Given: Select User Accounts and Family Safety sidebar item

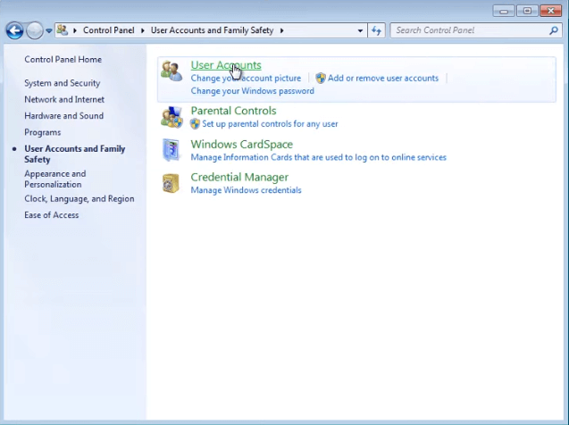Looking at the screenshot, I should pyautogui.click(x=75, y=154).
